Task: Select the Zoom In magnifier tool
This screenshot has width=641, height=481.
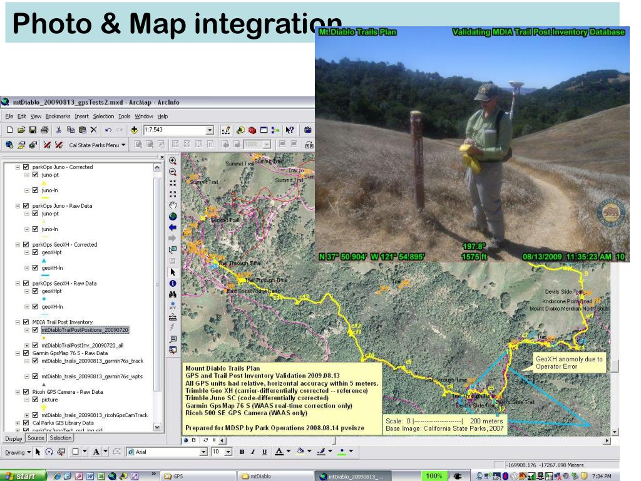Action: click(173, 161)
